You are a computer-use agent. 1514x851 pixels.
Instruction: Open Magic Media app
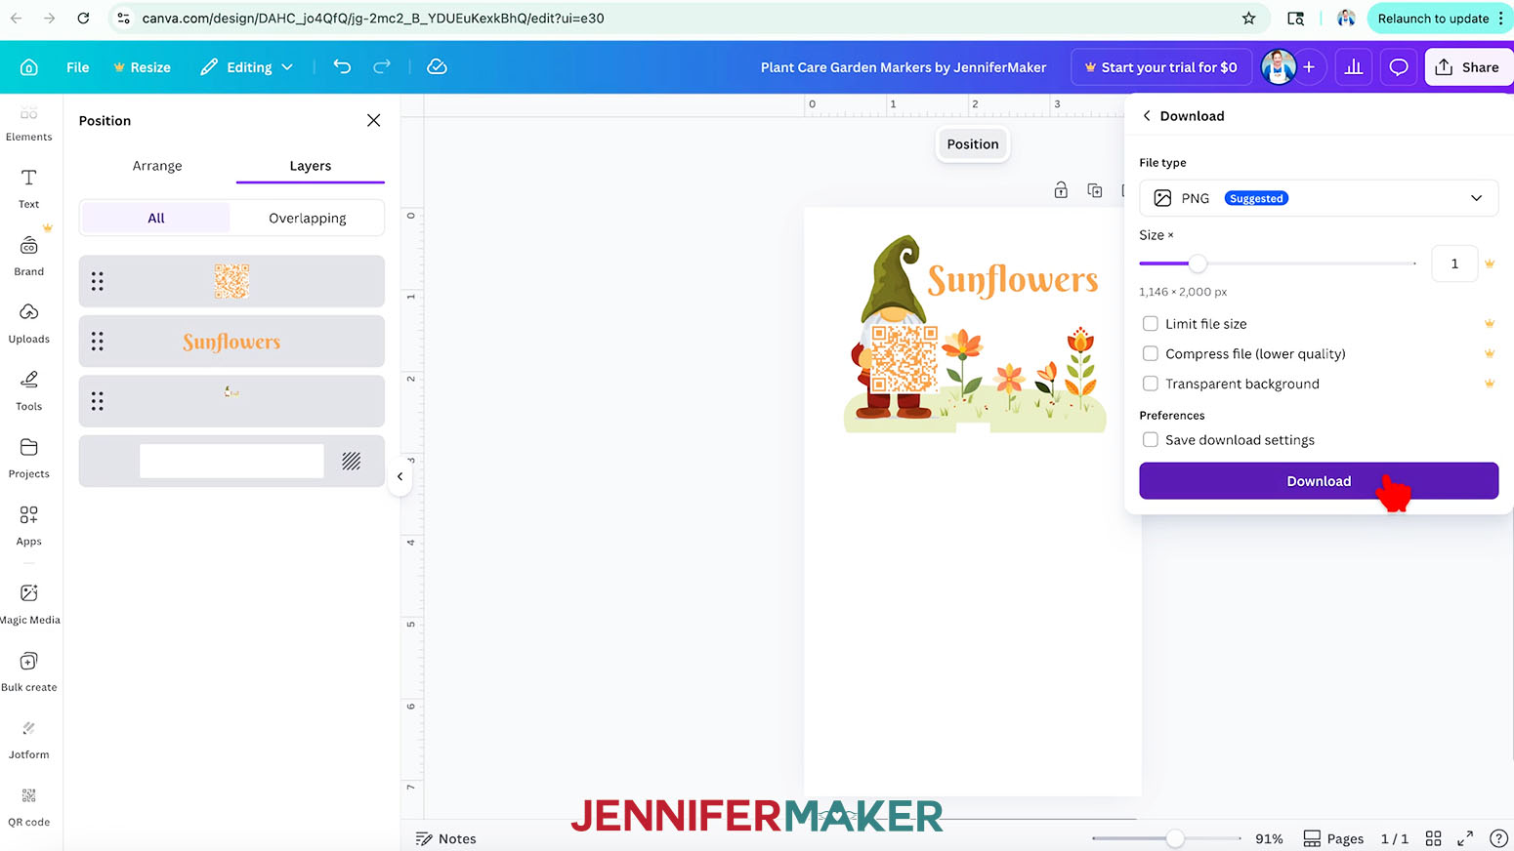coord(29,604)
